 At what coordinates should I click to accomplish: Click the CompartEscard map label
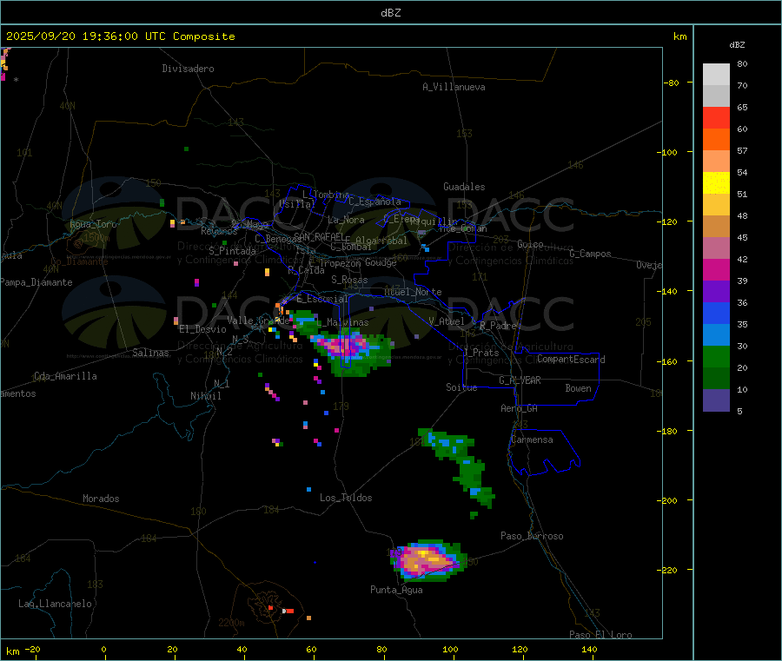tap(571, 360)
